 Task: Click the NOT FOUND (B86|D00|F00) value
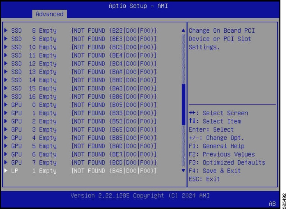[x=114, y=97]
